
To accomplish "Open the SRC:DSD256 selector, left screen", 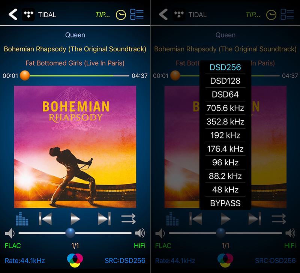I will (x=125, y=261).
